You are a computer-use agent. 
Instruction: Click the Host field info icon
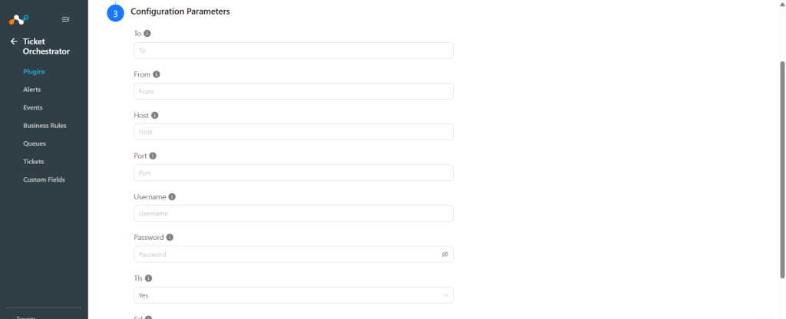tap(155, 115)
